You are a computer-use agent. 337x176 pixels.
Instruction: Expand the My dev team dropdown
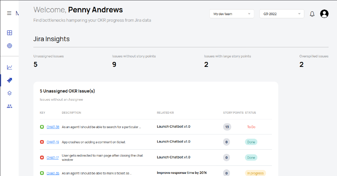pos(232,14)
